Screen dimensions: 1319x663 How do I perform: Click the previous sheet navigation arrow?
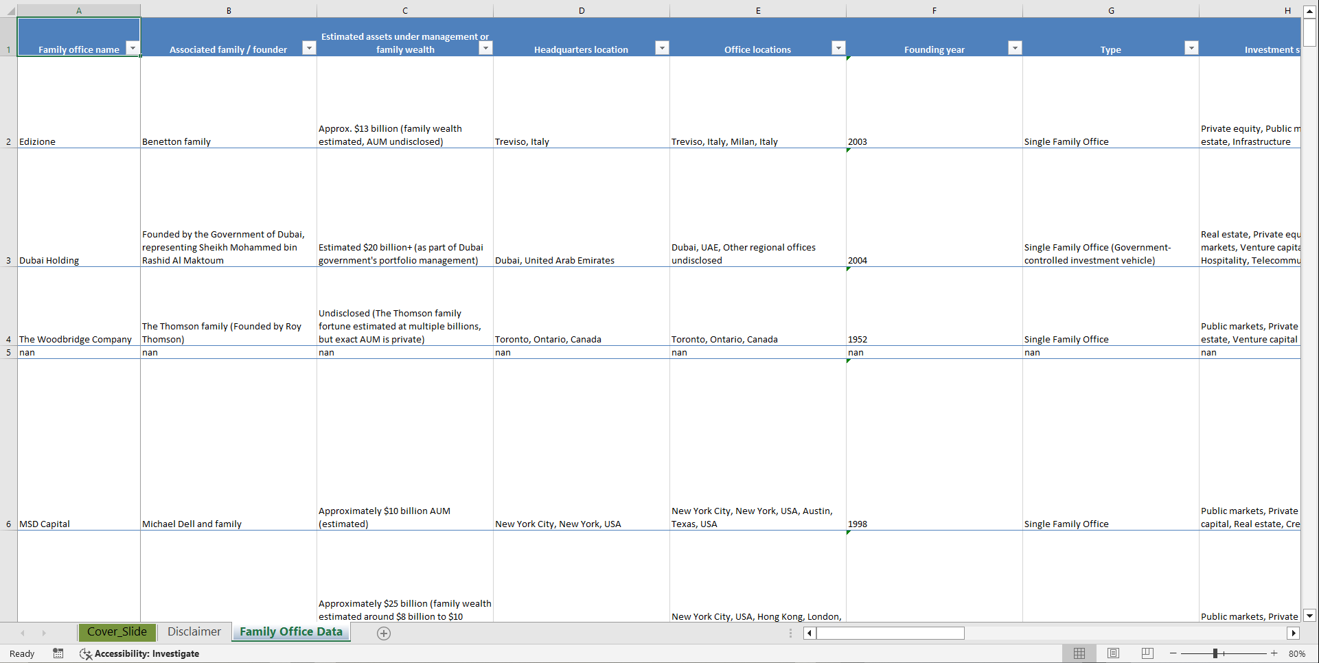(23, 633)
